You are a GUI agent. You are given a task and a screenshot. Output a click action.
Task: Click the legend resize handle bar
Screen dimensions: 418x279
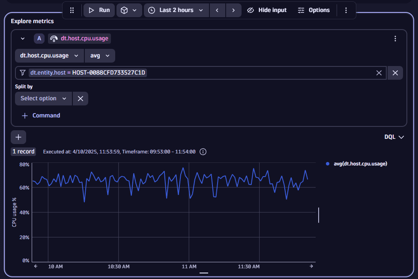point(319,215)
